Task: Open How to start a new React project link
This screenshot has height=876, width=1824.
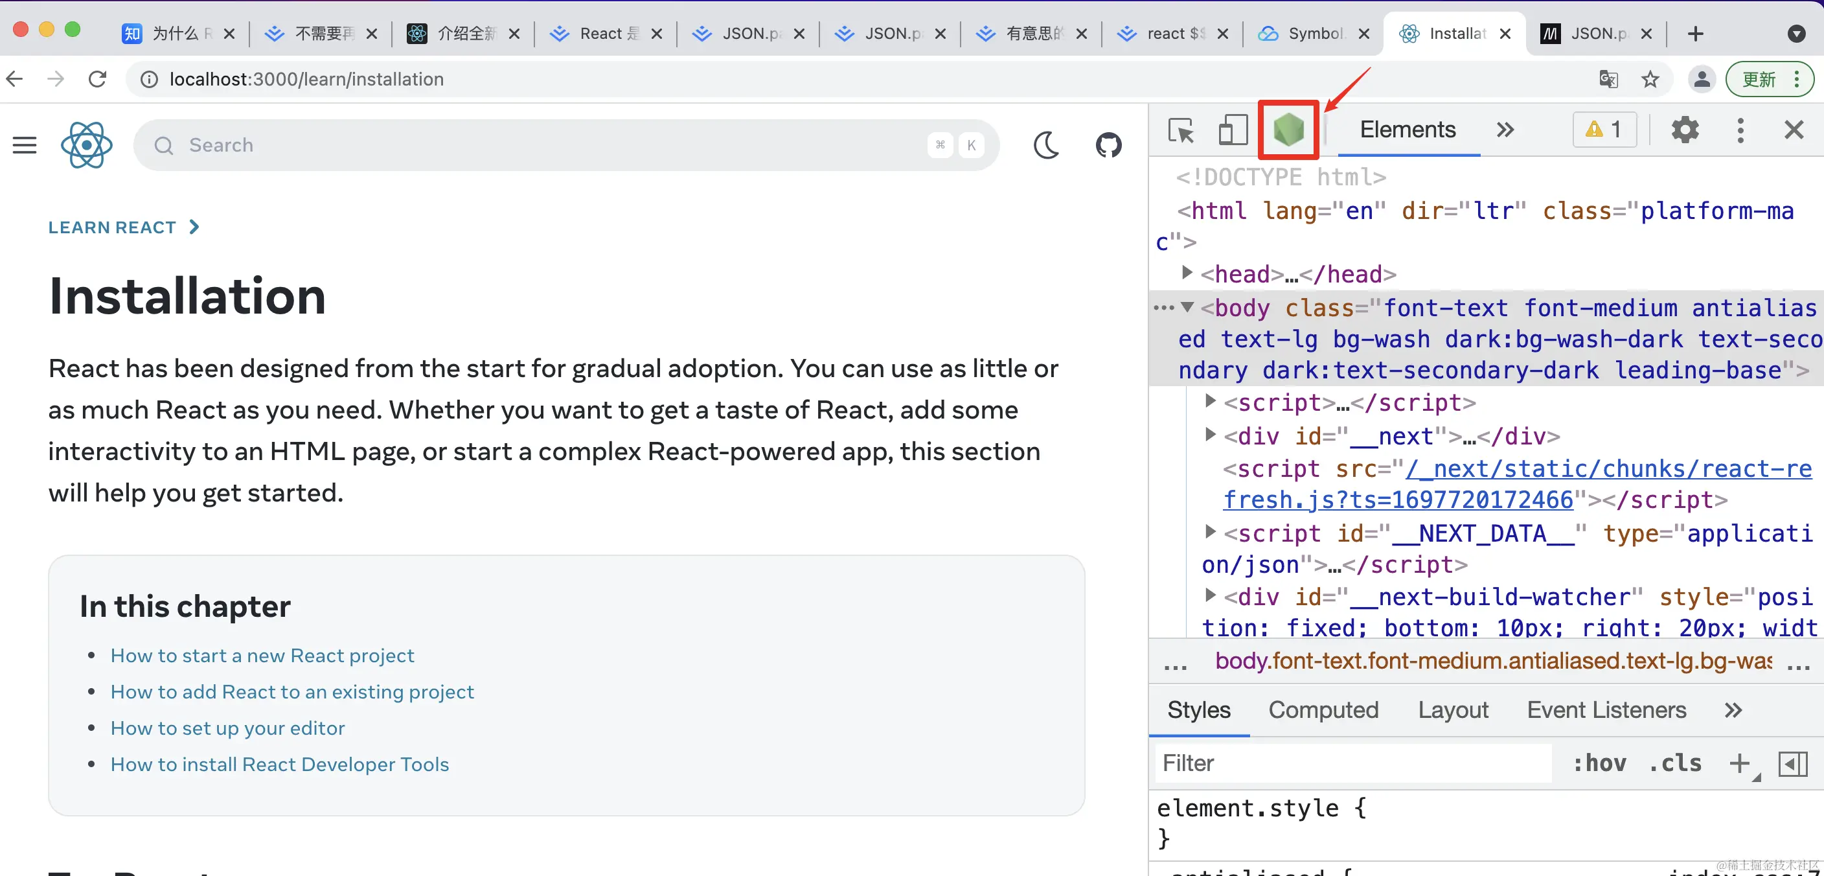Action: [x=262, y=655]
